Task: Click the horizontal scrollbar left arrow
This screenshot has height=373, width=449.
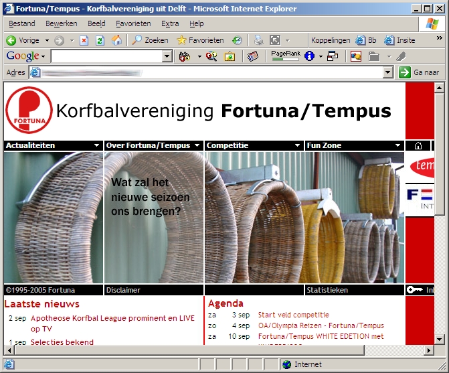Action: tap(9, 350)
